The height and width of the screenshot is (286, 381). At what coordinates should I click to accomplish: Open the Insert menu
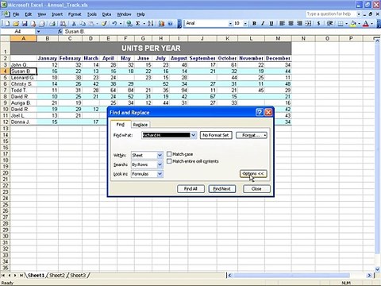(57, 14)
